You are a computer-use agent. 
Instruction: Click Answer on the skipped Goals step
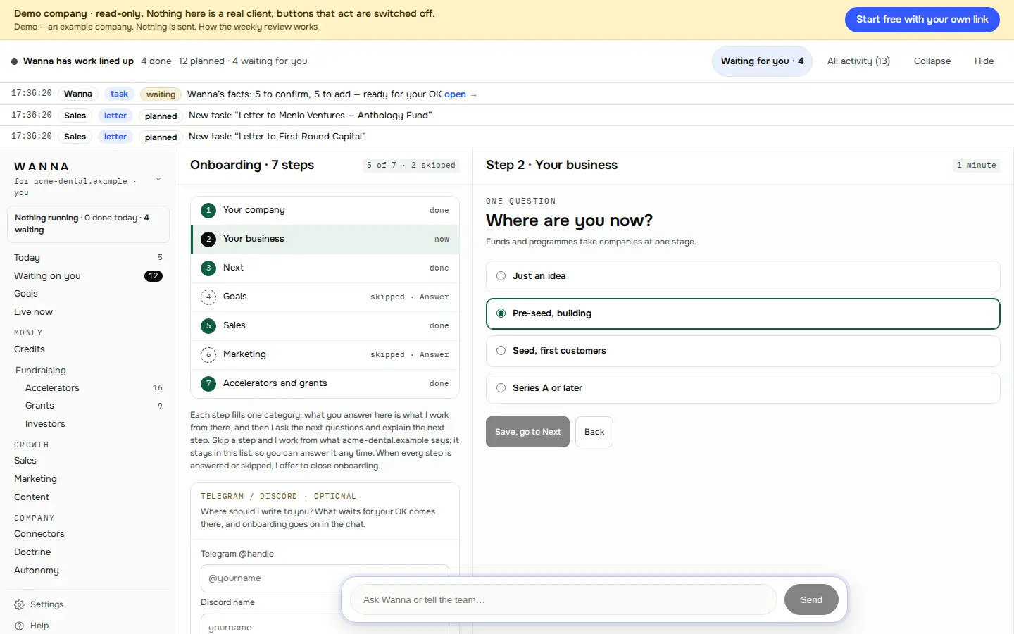[x=434, y=297]
